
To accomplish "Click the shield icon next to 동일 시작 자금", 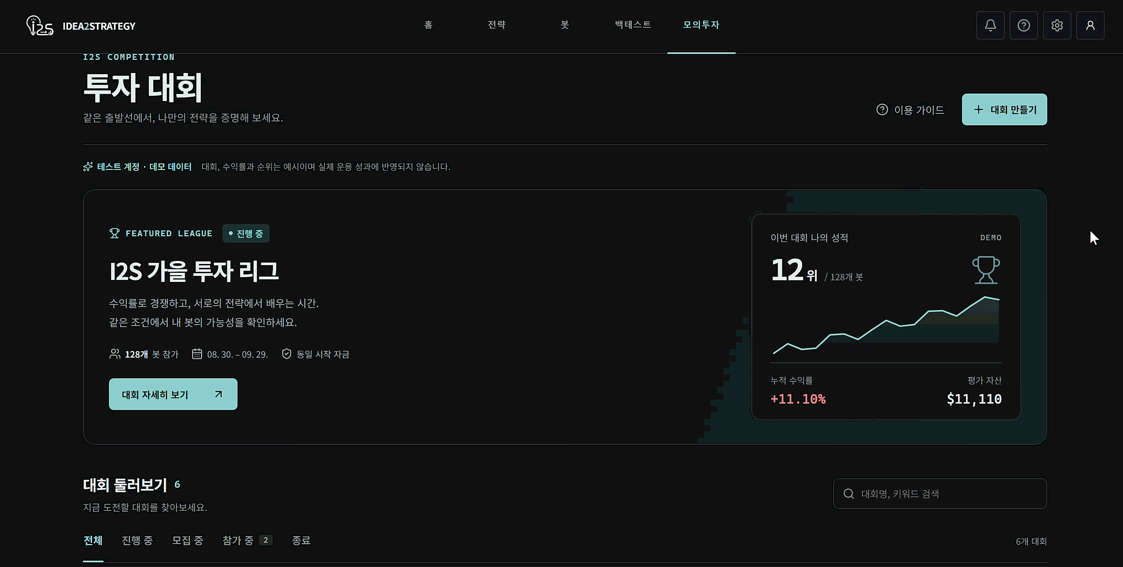I will (x=286, y=353).
